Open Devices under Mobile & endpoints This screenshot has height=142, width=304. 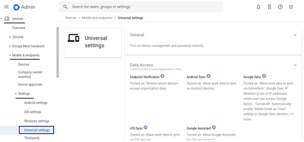[x=24, y=64]
